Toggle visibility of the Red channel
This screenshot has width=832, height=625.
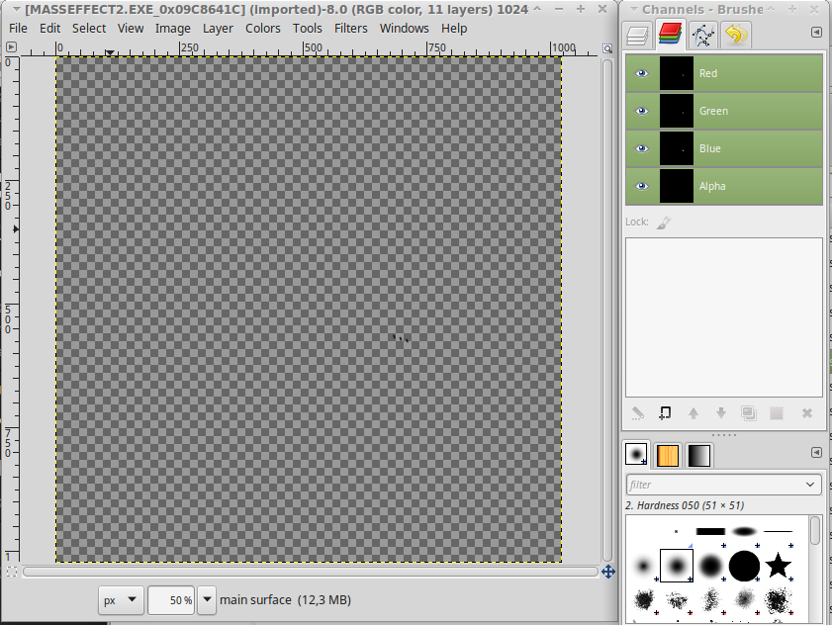tap(642, 73)
